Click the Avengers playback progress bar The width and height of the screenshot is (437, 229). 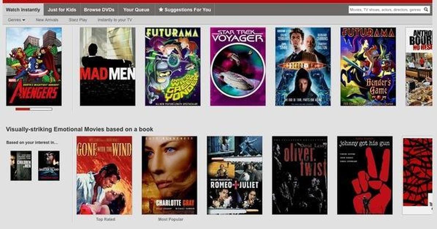[x=34, y=109]
